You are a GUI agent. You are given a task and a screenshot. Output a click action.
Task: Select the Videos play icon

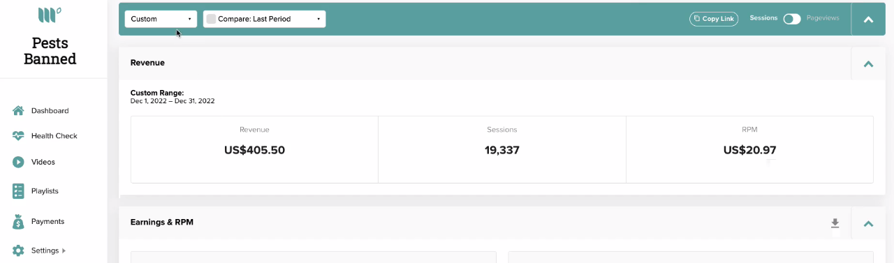tap(18, 162)
